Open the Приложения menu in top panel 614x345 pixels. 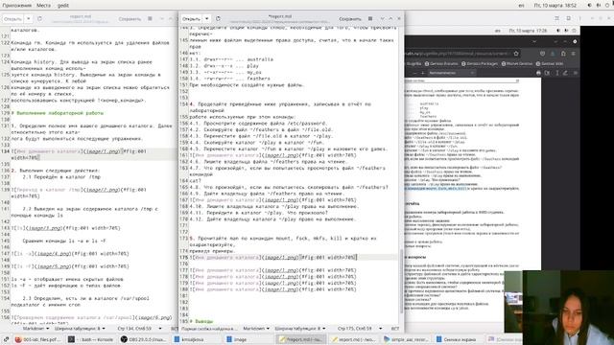coord(17,6)
